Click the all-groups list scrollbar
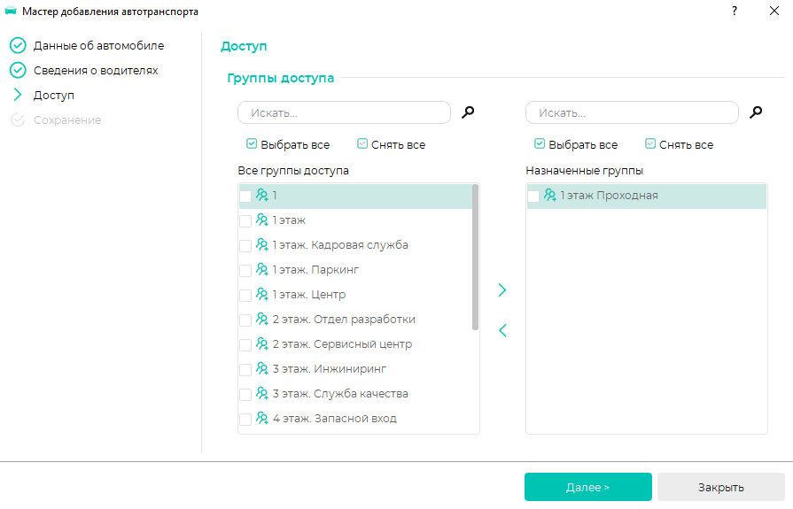 (x=475, y=258)
